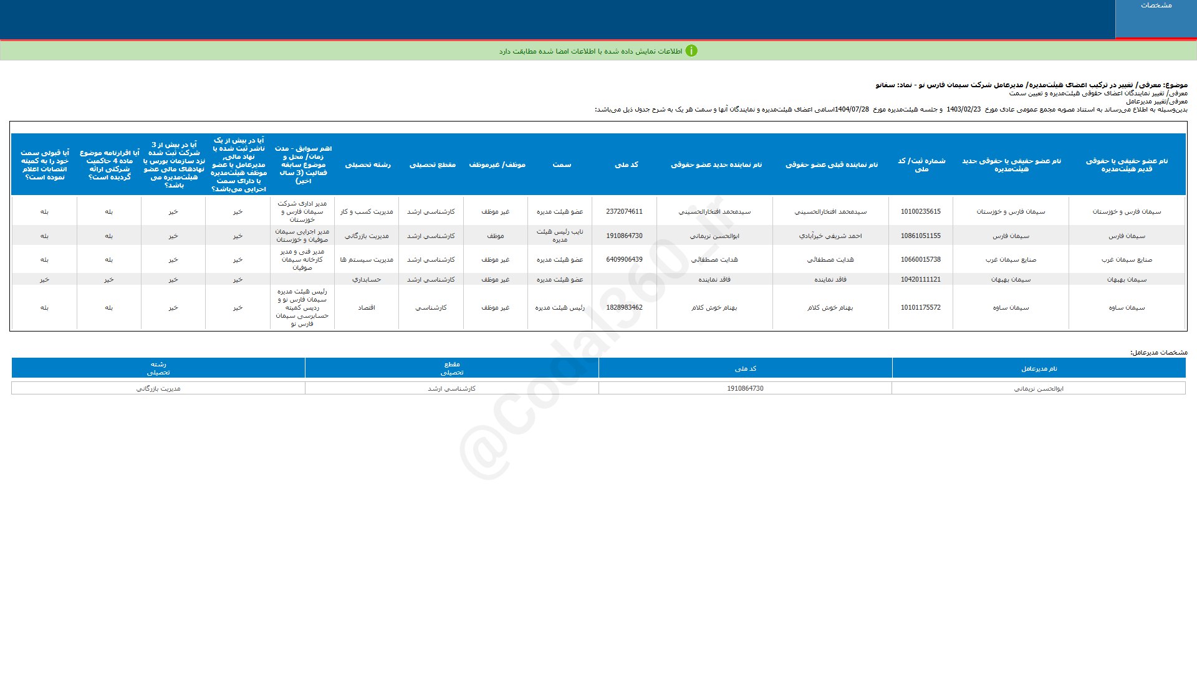Screen dimensions: 1197x673
Task: Click the green confirmation message text
Action: coord(590,51)
